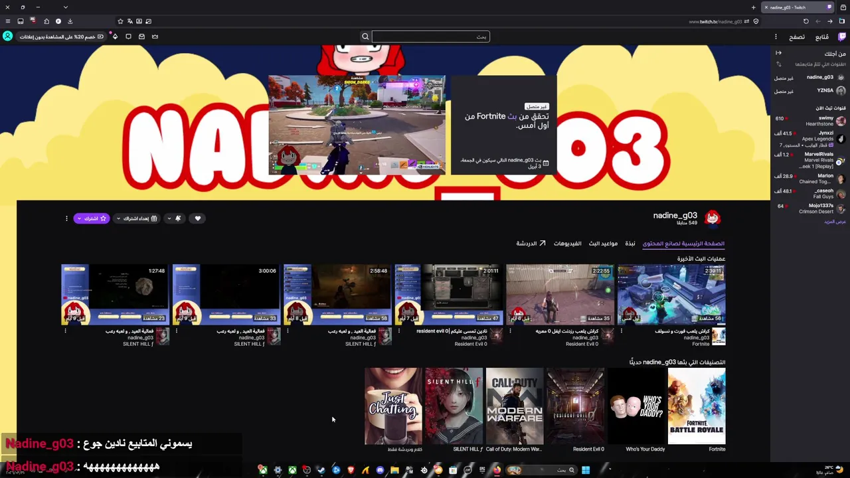The height and width of the screenshot is (478, 850).
Task: Open swimy Hearthstone live channel
Action: coord(810,121)
